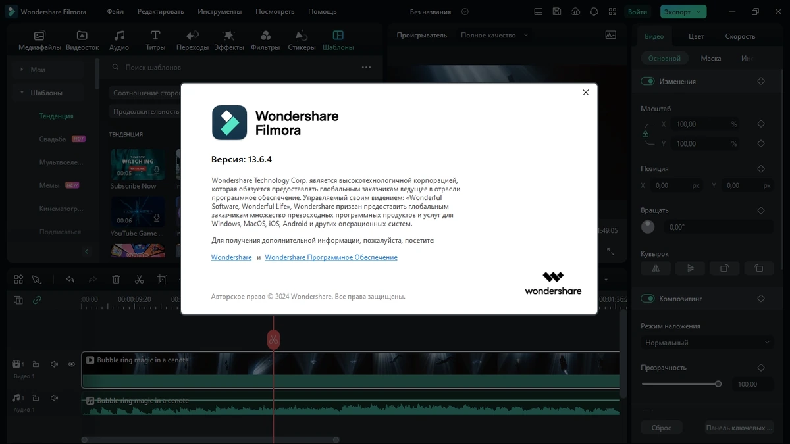This screenshot has height=444, width=790.
Task: Click the Сброс reset button
Action: [662, 428]
